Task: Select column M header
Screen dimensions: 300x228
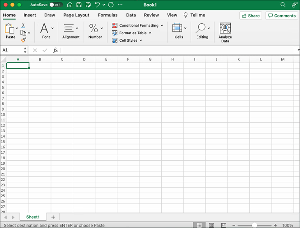Action: point(282,59)
